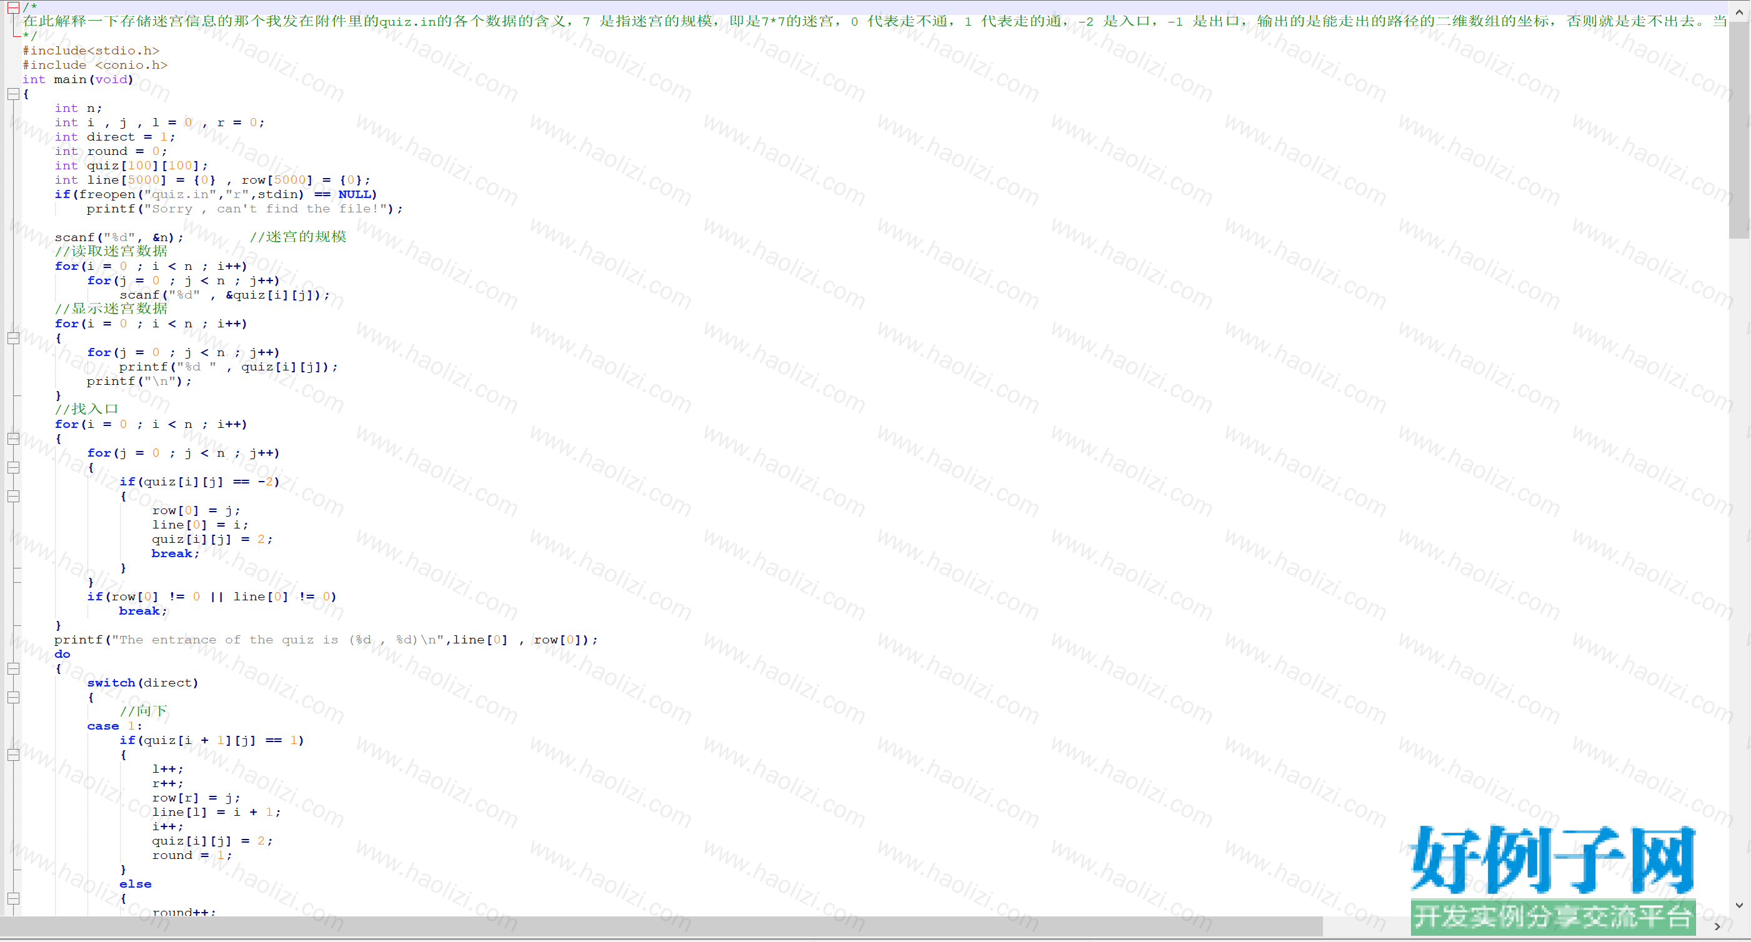The width and height of the screenshot is (1751, 942).
Task: Click the 'else' keyword
Action: [x=135, y=885]
